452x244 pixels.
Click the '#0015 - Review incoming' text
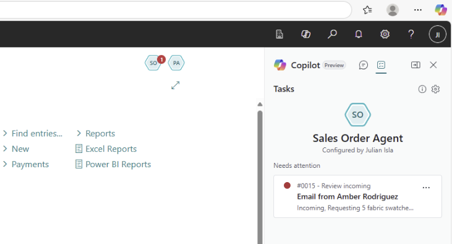(334, 186)
